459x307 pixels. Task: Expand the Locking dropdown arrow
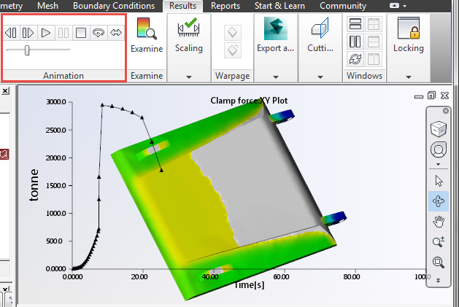(409, 77)
